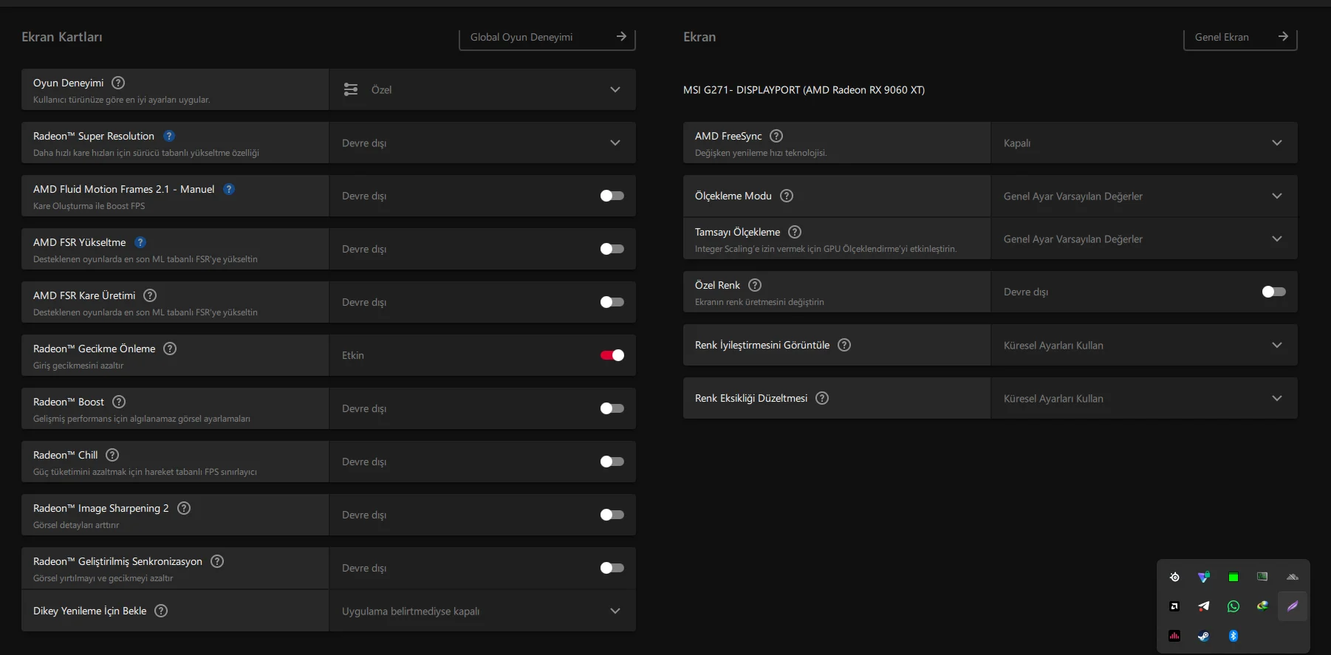Viewport: 1331px width, 655px height.
Task: Click the Bluetooth tray icon
Action: pyautogui.click(x=1234, y=636)
